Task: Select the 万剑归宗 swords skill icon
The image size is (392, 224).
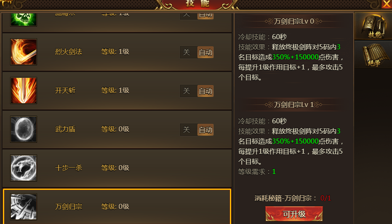Action: point(24,207)
